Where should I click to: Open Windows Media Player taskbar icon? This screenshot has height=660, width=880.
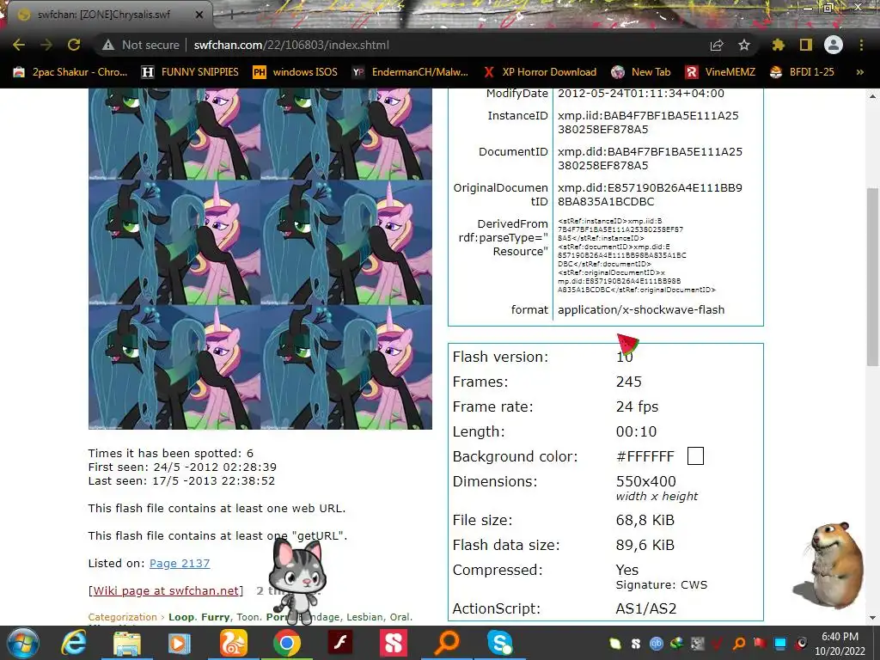[x=179, y=643]
